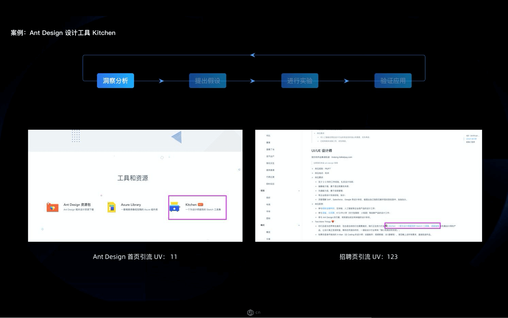Jump to the ADI anchor in page outline
The height and width of the screenshot is (318, 508).
point(473,136)
